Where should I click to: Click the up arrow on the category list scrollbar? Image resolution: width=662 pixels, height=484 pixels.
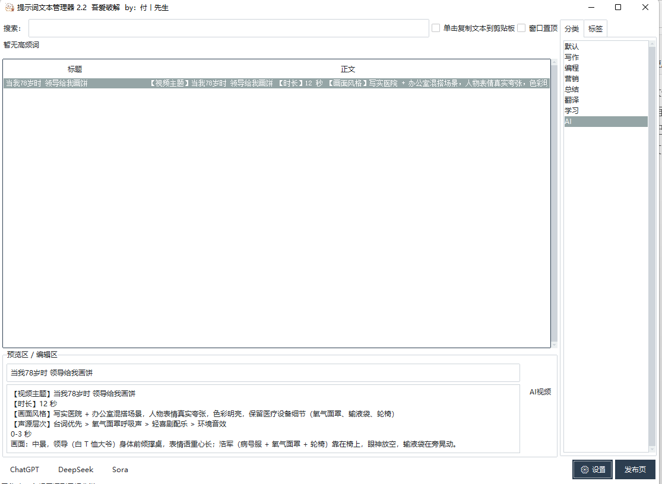652,44
